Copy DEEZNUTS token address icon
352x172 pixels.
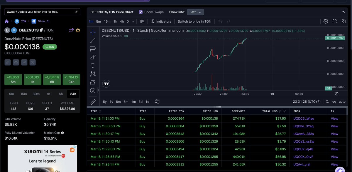[x=42, y=30]
